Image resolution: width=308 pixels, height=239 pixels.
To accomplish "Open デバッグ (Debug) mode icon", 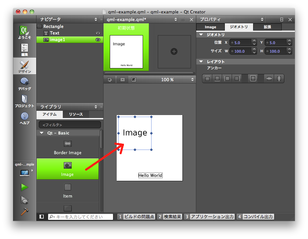I will point(25,84).
